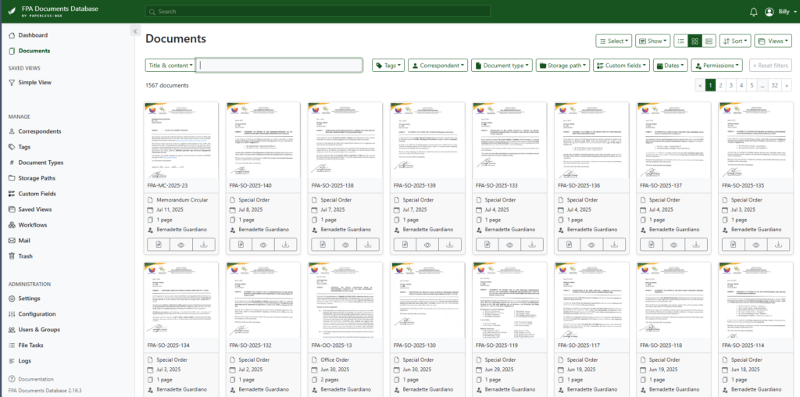Preview FPA-SO-2025-138 with the eye icon
Viewport: 800px width, 397px height.
344,245
